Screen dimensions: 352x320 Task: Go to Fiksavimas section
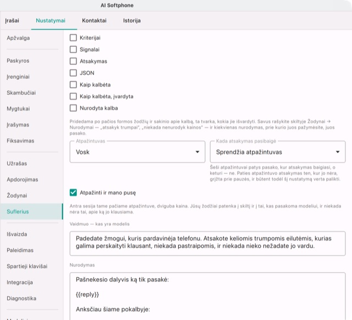pyautogui.click(x=31, y=141)
